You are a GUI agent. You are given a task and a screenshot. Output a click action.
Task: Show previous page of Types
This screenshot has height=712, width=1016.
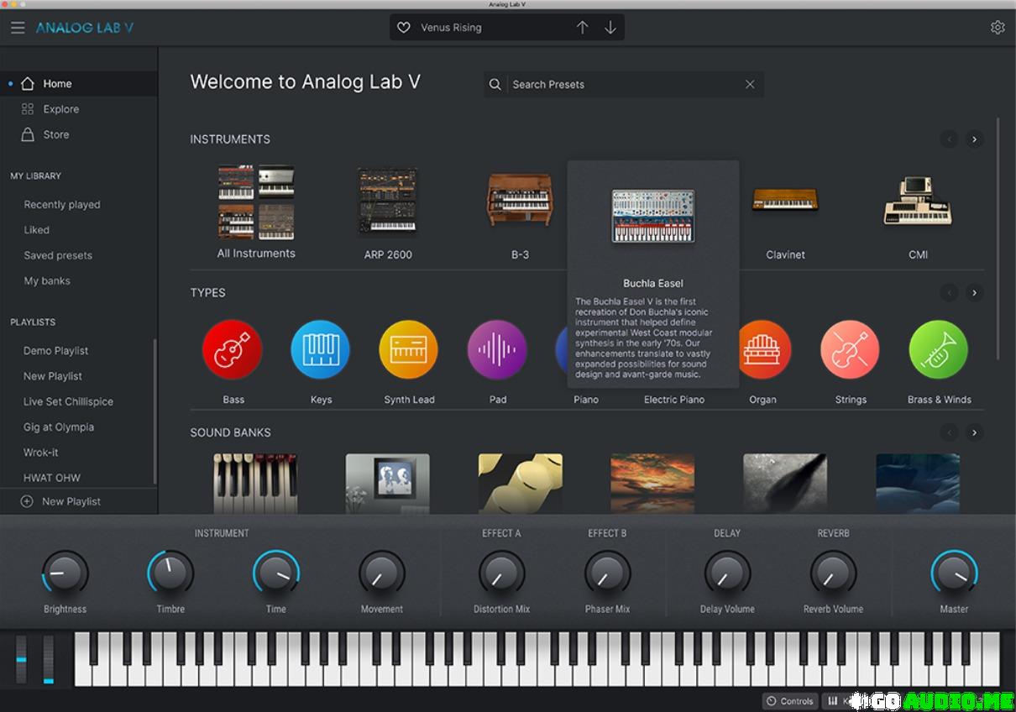pyautogui.click(x=949, y=293)
